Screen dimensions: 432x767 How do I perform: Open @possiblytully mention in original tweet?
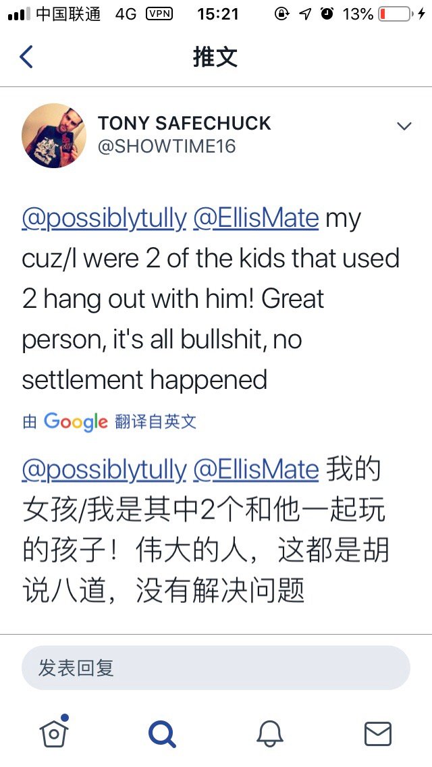104,219
